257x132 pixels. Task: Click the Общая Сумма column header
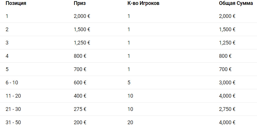(236, 3)
